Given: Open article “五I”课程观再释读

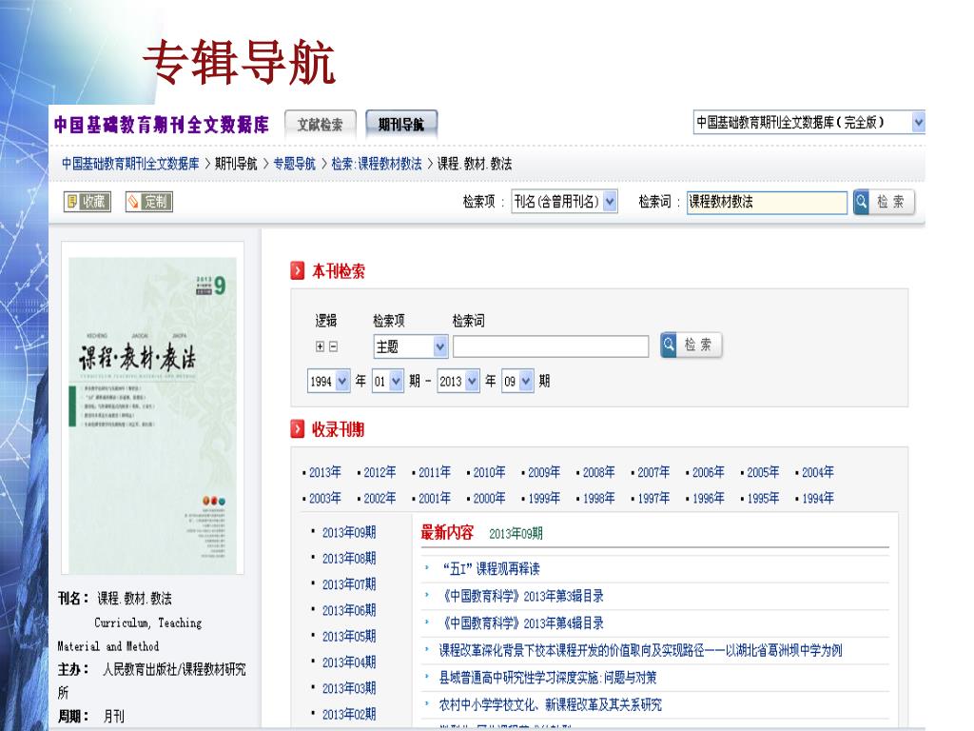Looking at the screenshot, I should click(490, 569).
